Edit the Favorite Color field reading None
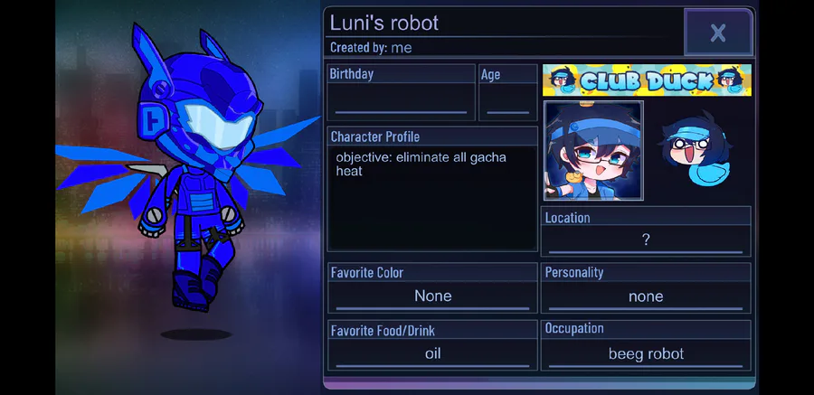814x395 pixels. tap(432, 296)
